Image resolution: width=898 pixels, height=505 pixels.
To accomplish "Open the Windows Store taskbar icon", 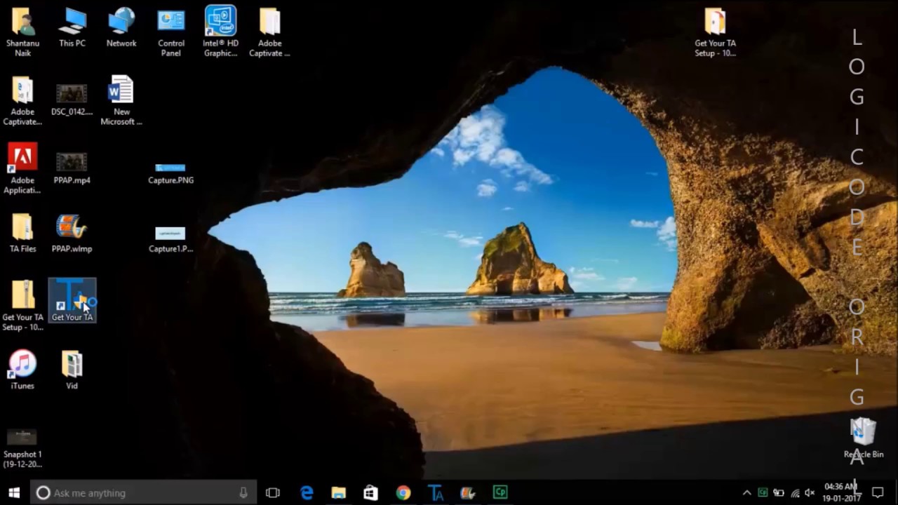I will [371, 492].
